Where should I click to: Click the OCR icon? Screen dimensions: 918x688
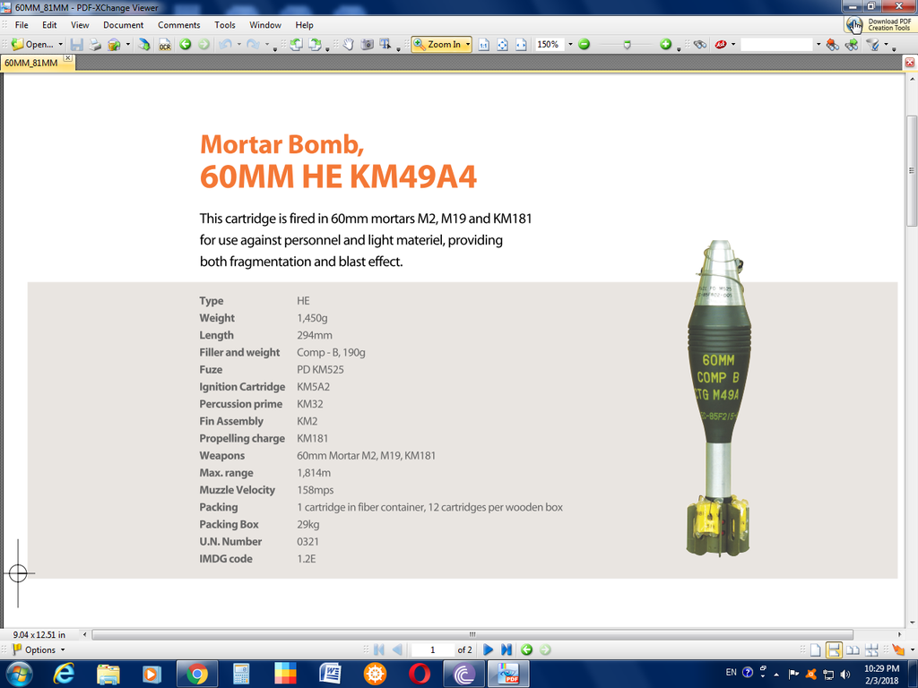165,45
